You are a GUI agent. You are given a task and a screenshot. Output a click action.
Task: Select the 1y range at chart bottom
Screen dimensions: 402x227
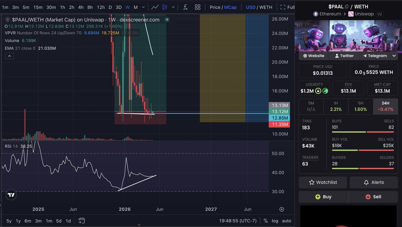18,221
